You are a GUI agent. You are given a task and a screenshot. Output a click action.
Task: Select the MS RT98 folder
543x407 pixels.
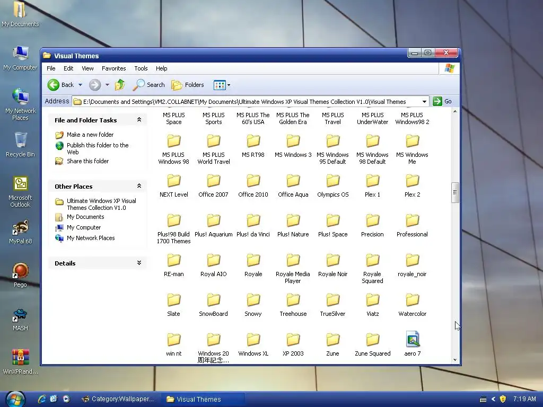[253, 145]
